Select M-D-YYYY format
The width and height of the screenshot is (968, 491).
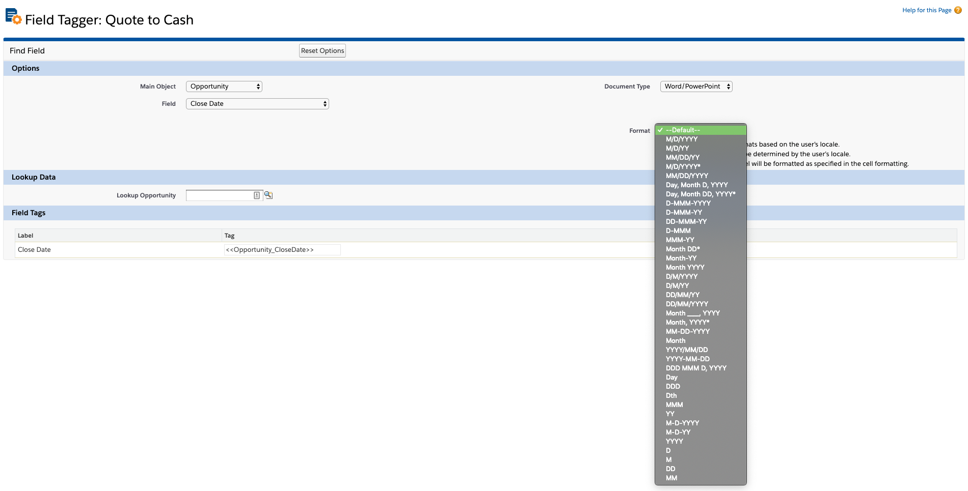tap(701, 423)
